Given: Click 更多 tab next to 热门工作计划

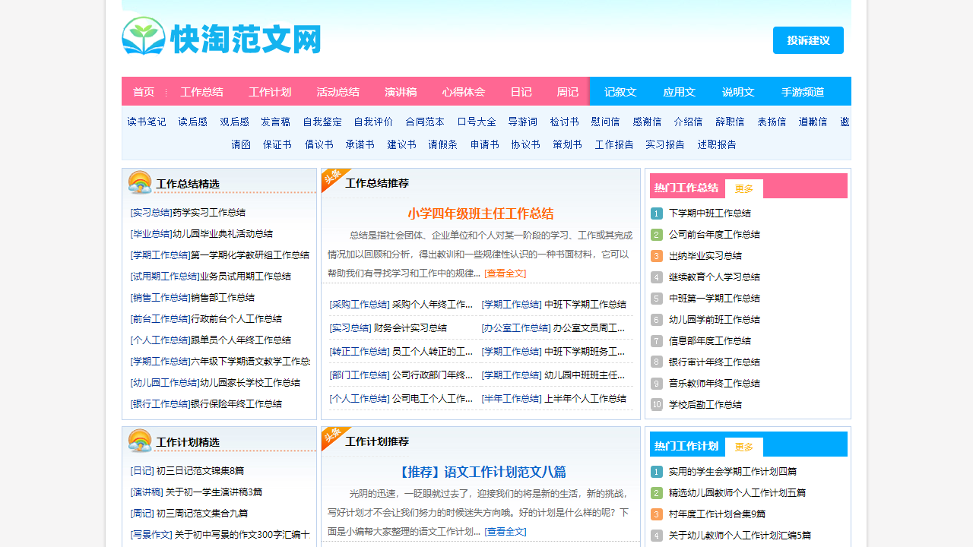Looking at the screenshot, I should click(743, 447).
